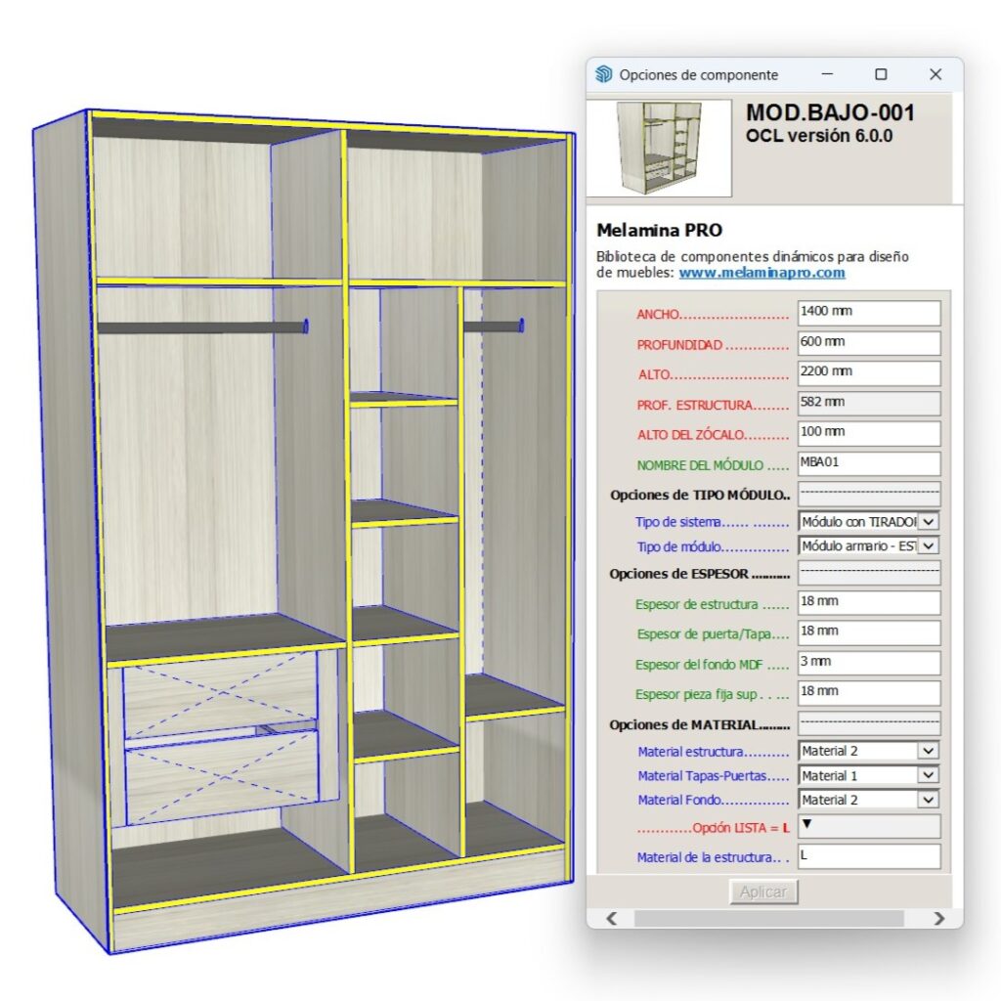Screen dimensions: 1001x1001
Task: Focus the NOMBRE DEL MÓDULO text field
Action: pos(868,463)
